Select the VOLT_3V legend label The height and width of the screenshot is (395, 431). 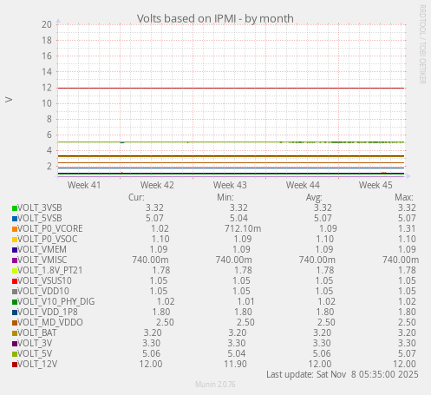point(35,344)
